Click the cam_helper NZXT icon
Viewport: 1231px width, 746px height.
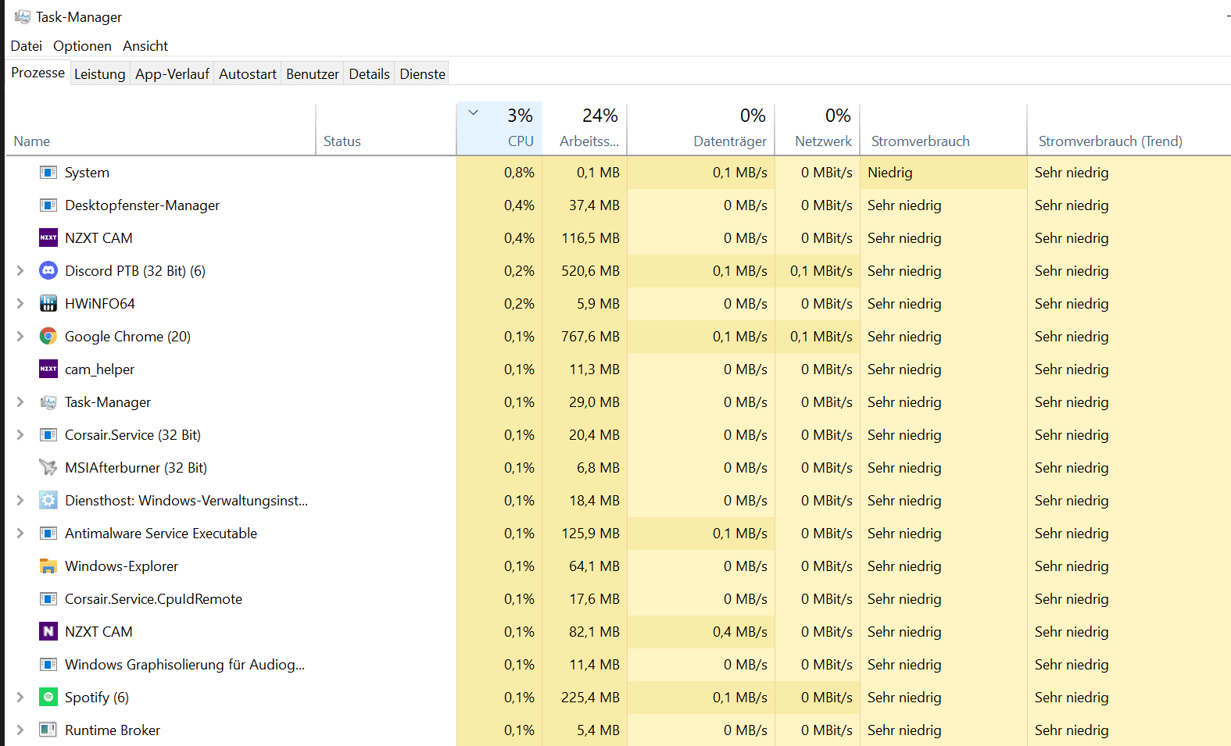(48, 369)
